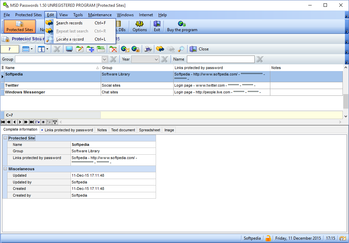
Task: Open the Year filter dropdown
Action: (156, 59)
